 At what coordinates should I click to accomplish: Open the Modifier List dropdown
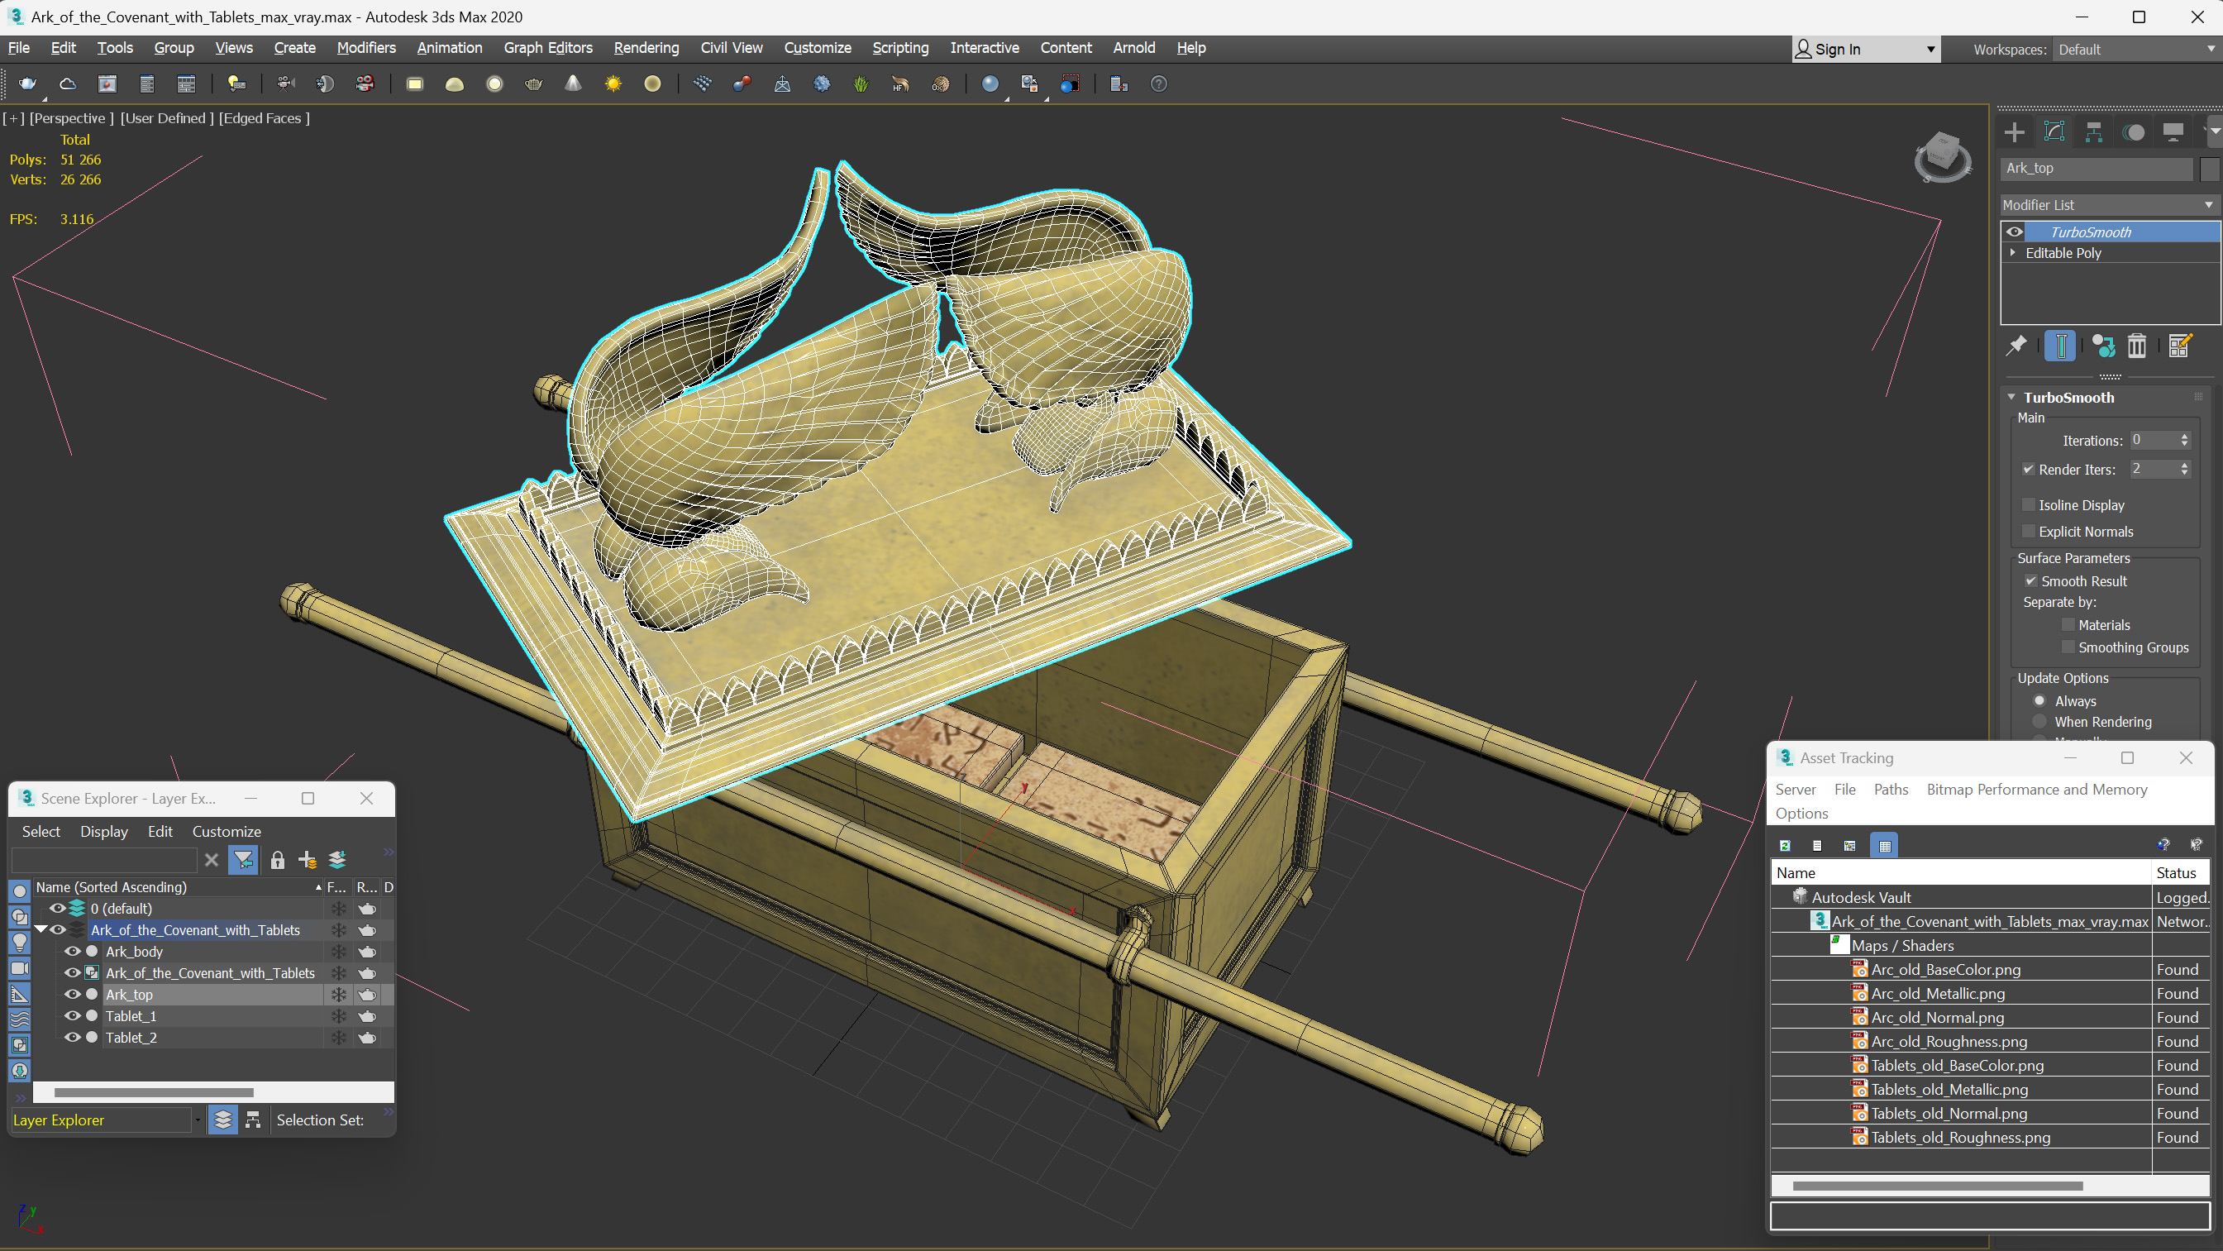(2109, 204)
